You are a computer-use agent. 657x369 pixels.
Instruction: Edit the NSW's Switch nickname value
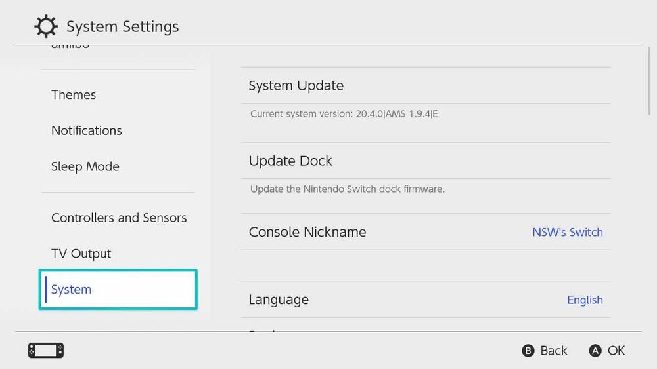click(x=567, y=233)
